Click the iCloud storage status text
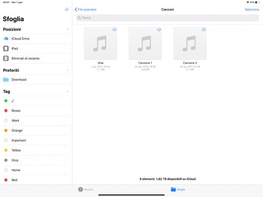263x197 pixels. point(168,179)
